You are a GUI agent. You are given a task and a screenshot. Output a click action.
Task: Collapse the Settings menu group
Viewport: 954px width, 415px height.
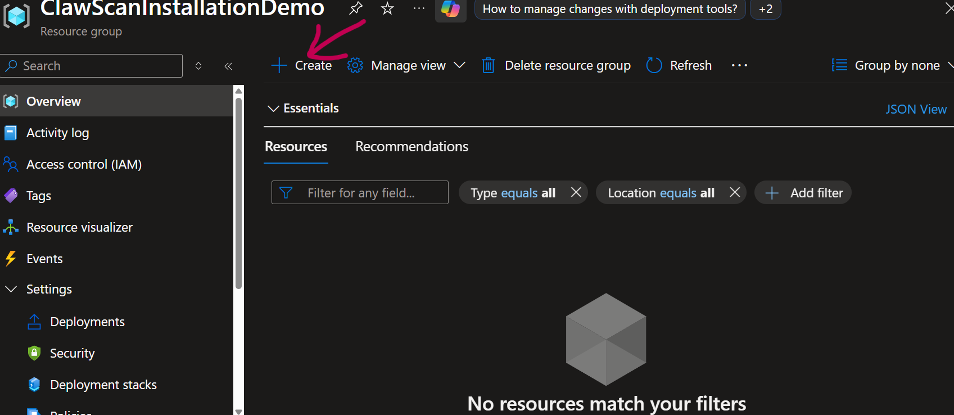pyautogui.click(x=11, y=289)
